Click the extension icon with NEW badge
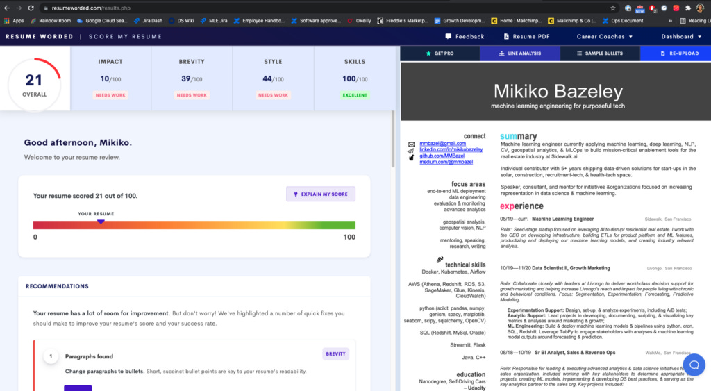 pyautogui.click(x=639, y=8)
